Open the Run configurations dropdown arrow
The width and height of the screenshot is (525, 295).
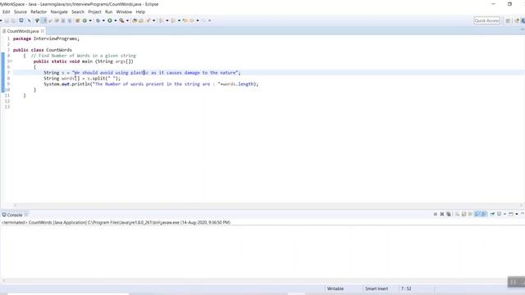(116, 20)
